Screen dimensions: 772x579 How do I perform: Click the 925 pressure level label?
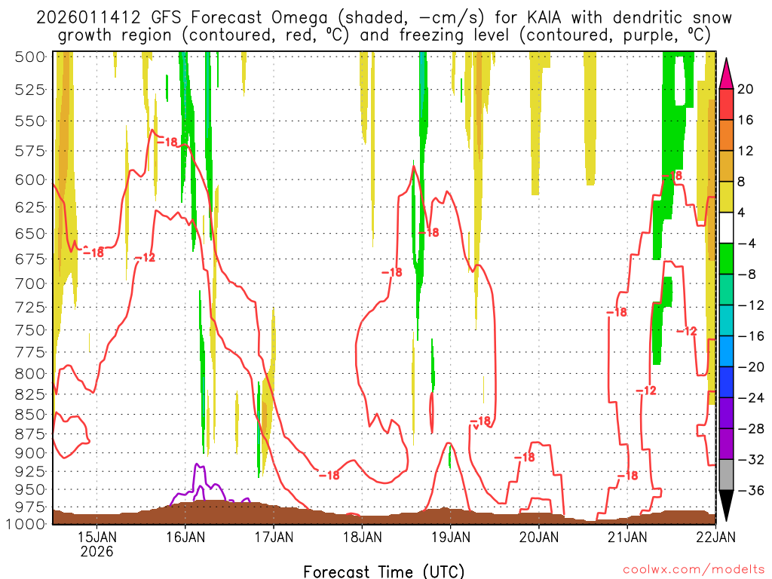click(x=30, y=472)
